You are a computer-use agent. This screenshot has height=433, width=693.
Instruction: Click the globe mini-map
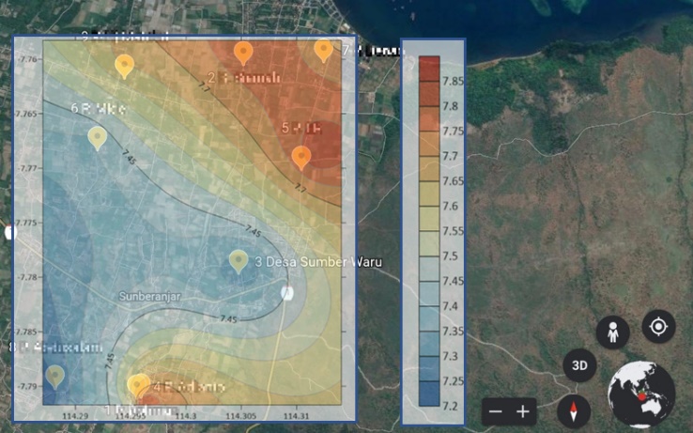coord(641,394)
